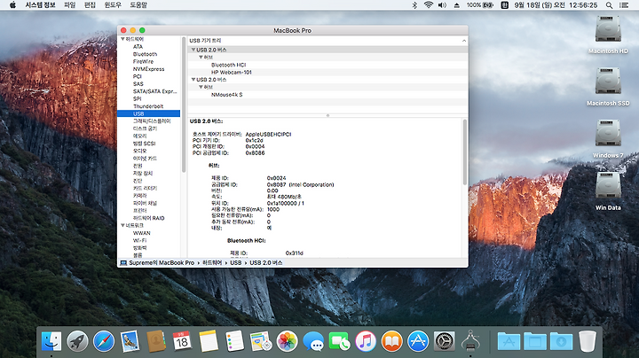Image resolution: width=639 pixels, height=358 pixels.
Task: Open the 편집 menu
Action: click(90, 5)
